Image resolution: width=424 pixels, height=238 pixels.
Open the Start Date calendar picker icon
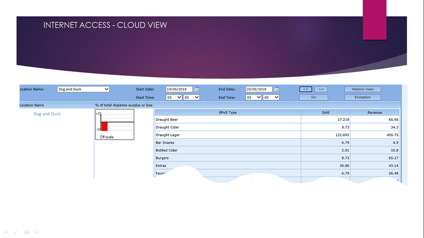[x=196, y=89]
